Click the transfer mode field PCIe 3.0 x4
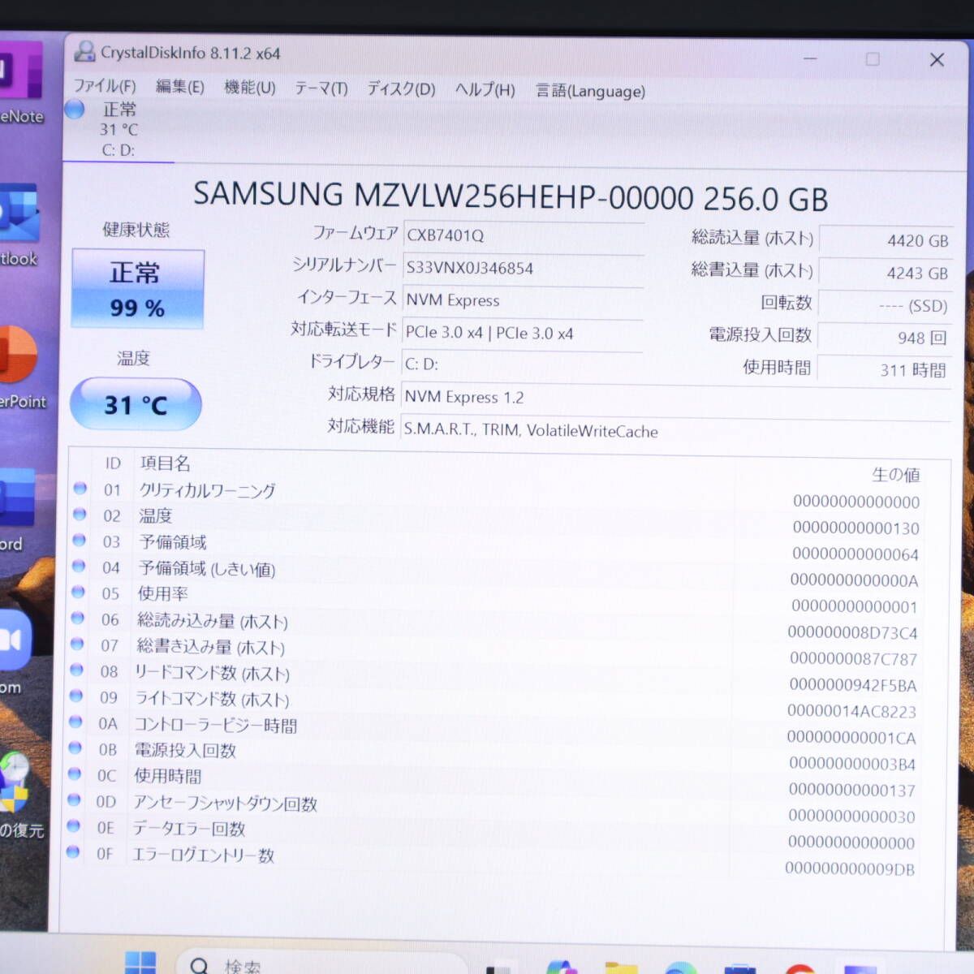 [524, 333]
